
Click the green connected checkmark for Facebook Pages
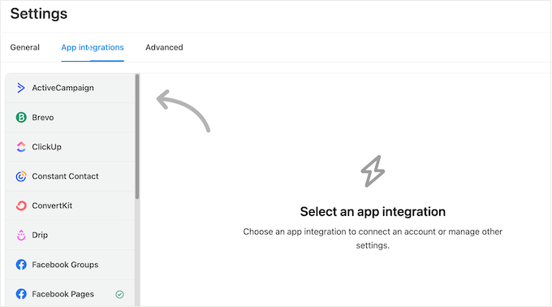tap(119, 294)
